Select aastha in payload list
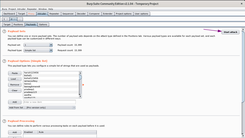This screenshot has width=245, height=138. [51, 95]
